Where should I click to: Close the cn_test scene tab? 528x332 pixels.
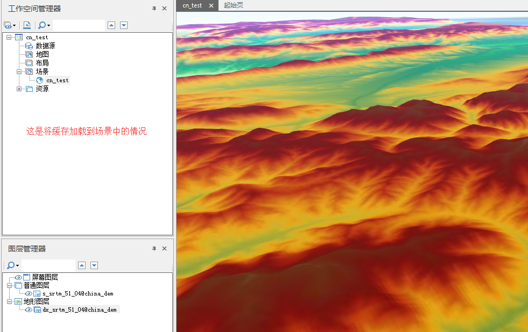(x=211, y=5)
